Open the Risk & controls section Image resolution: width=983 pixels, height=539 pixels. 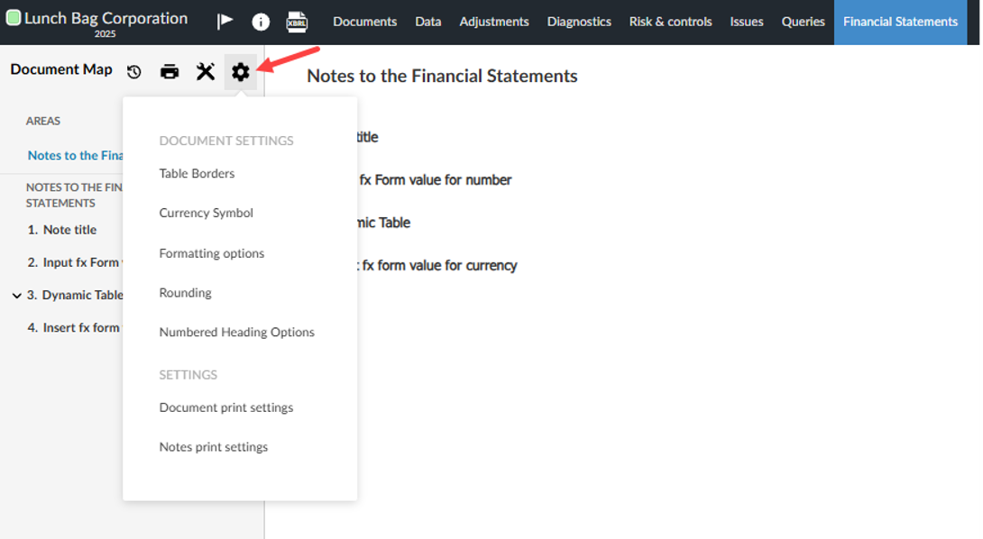[670, 21]
